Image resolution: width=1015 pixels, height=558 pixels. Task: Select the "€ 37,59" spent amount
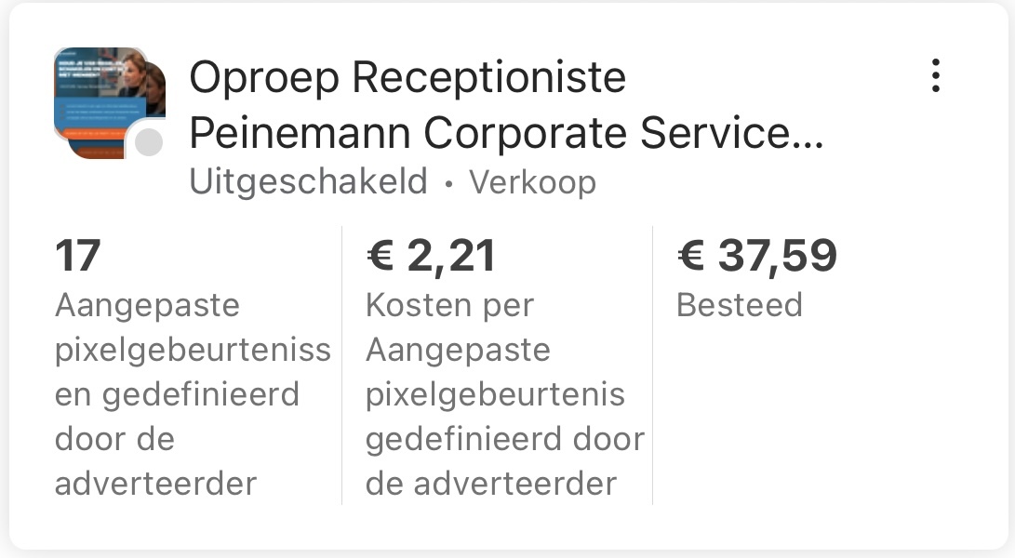756,257
